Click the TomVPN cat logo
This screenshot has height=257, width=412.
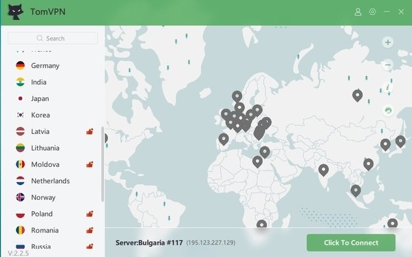tap(15, 12)
